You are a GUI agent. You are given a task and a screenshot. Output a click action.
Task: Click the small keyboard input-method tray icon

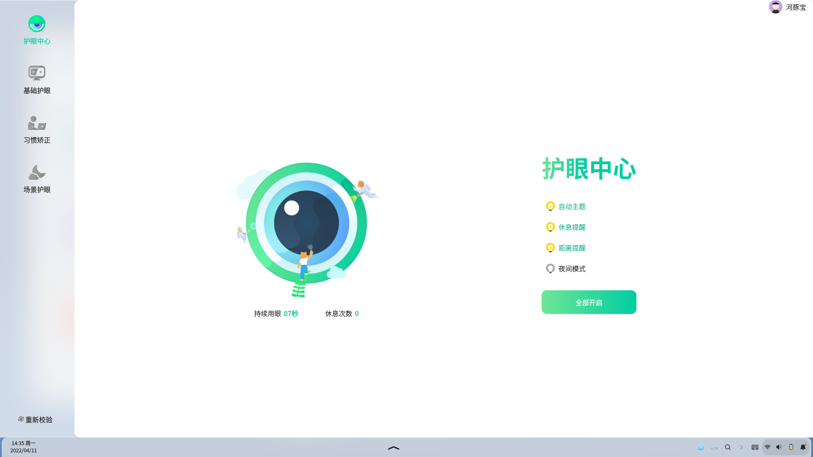714,448
